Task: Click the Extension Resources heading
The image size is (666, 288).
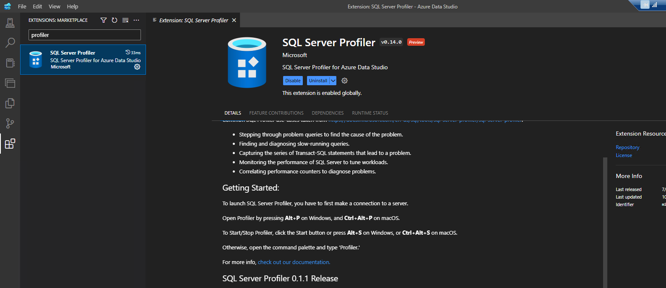Action: click(641, 134)
